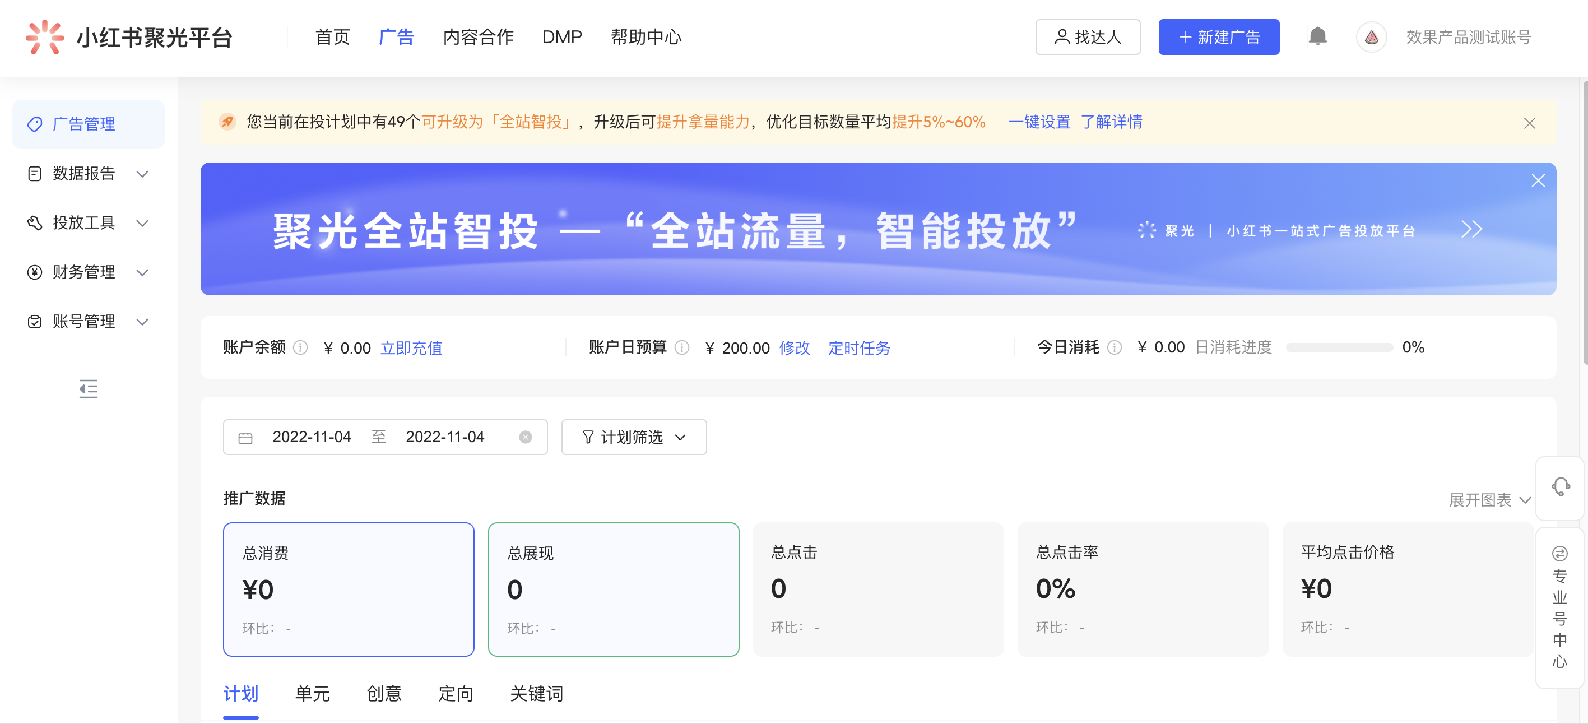Click info icon next to 账户余额
This screenshot has width=1588, height=724.
pyautogui.click(x=300, y=348)
